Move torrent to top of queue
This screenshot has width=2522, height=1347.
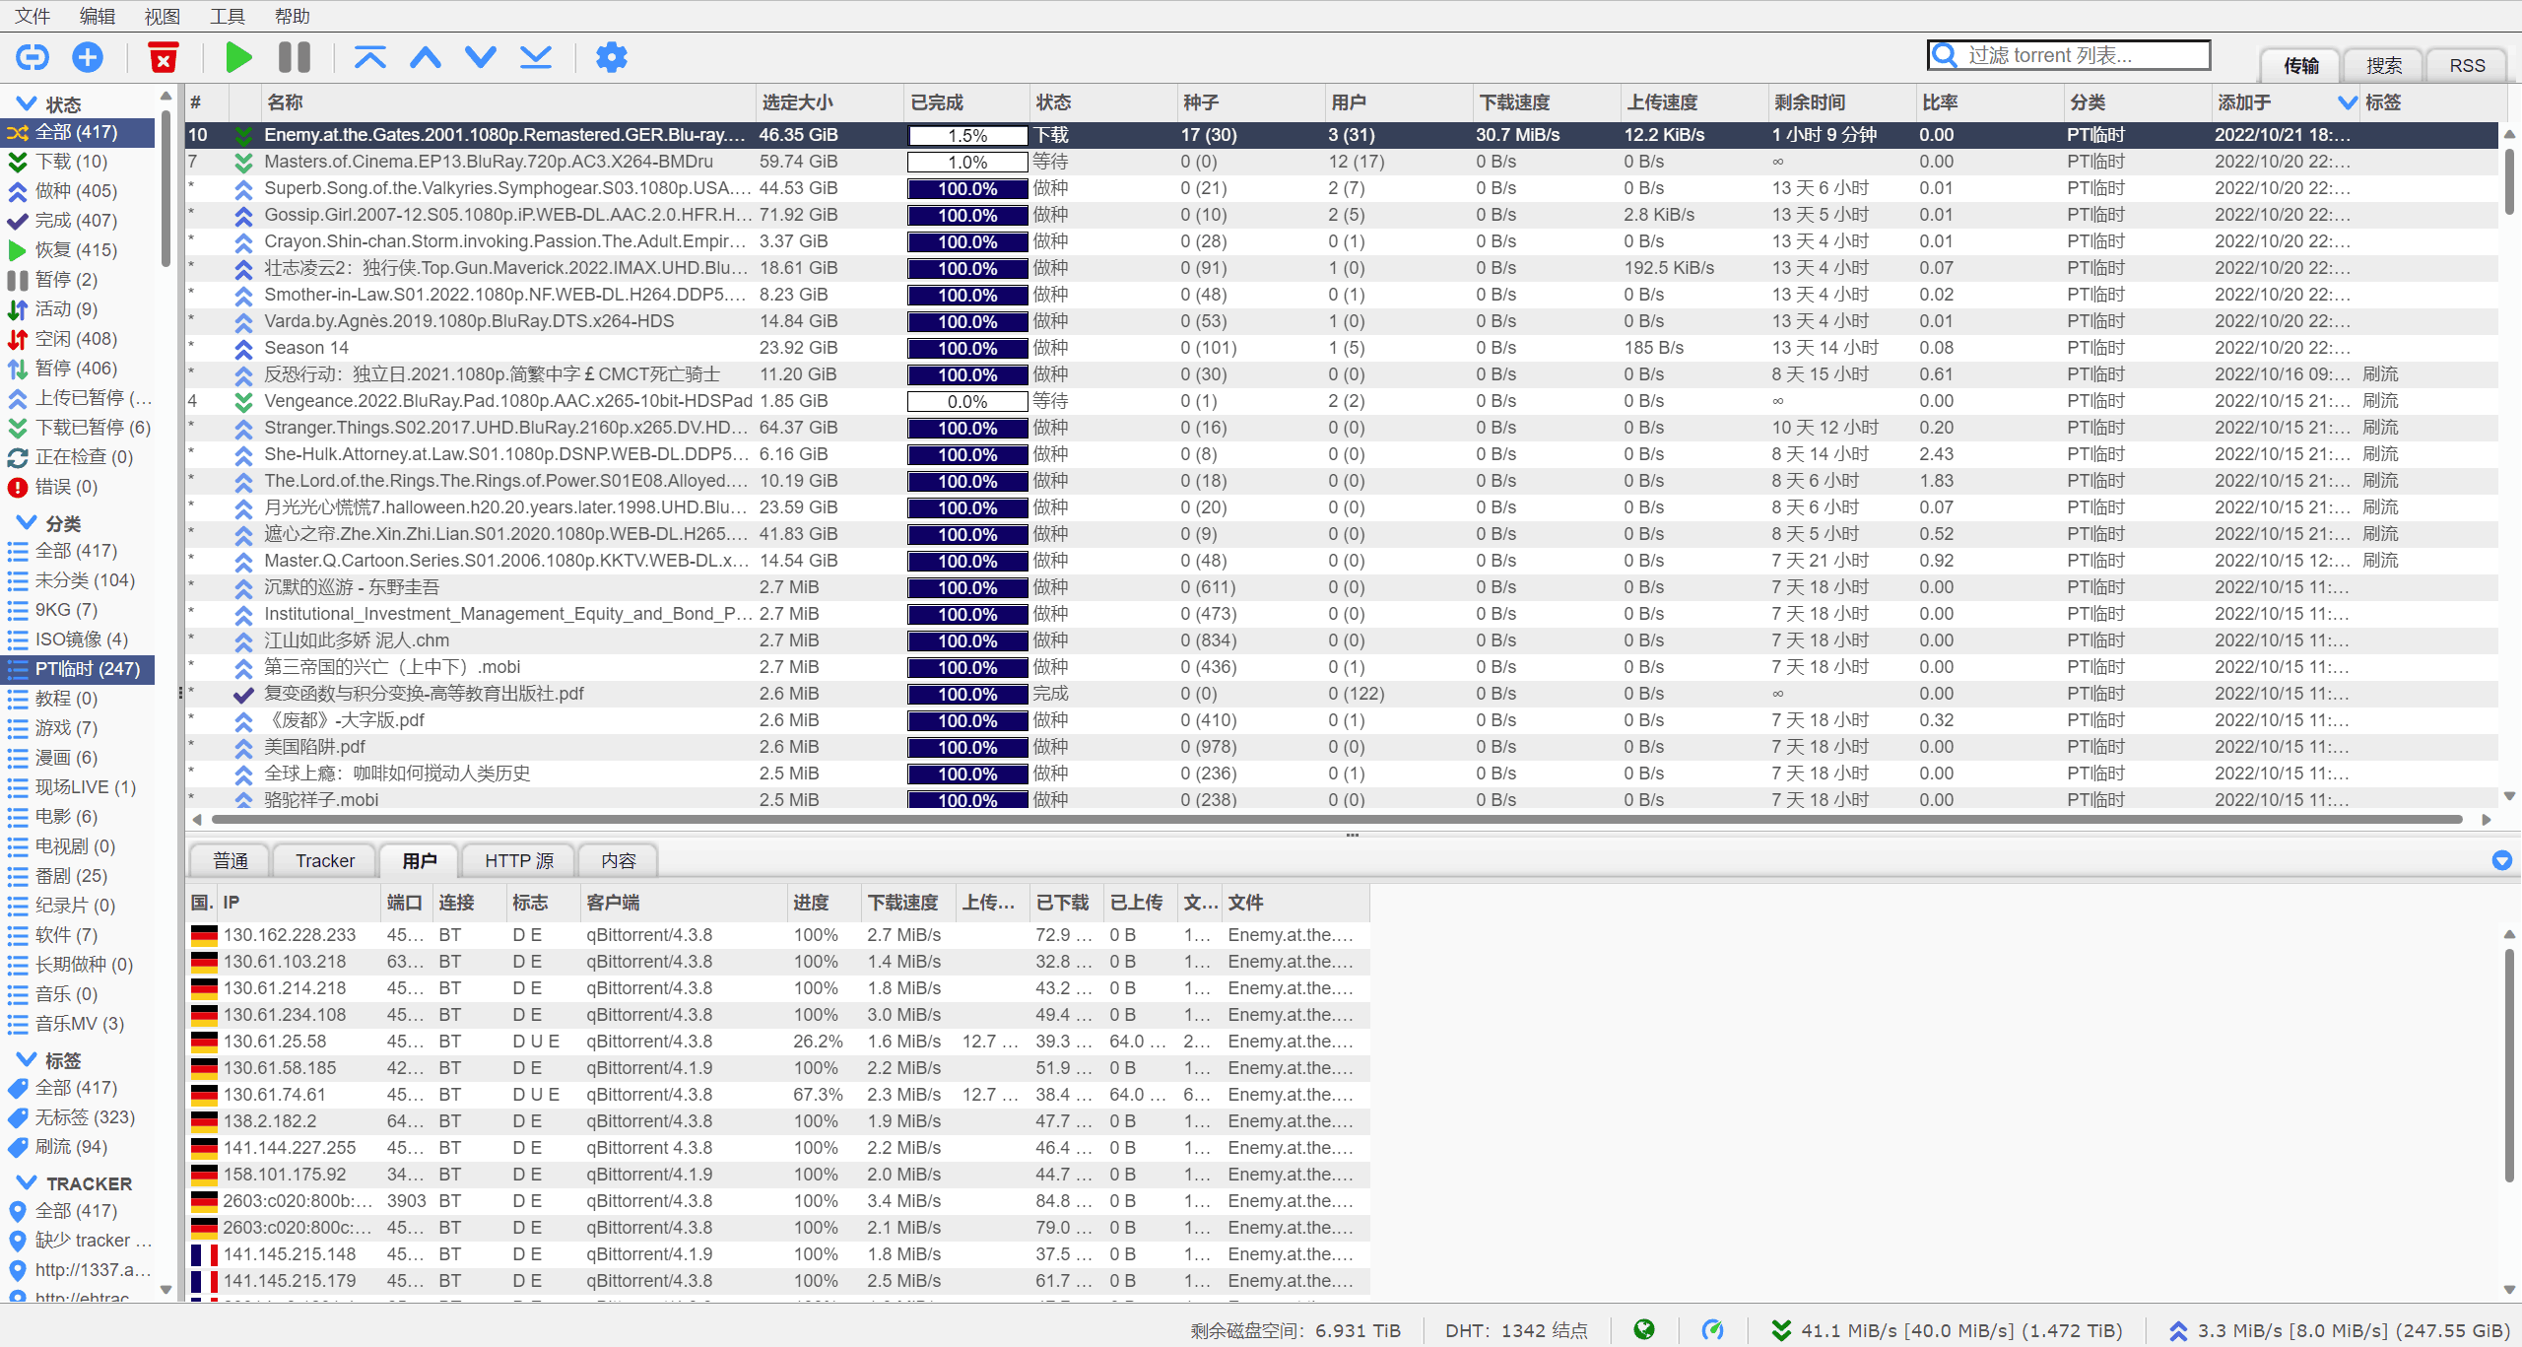(369, 56)
